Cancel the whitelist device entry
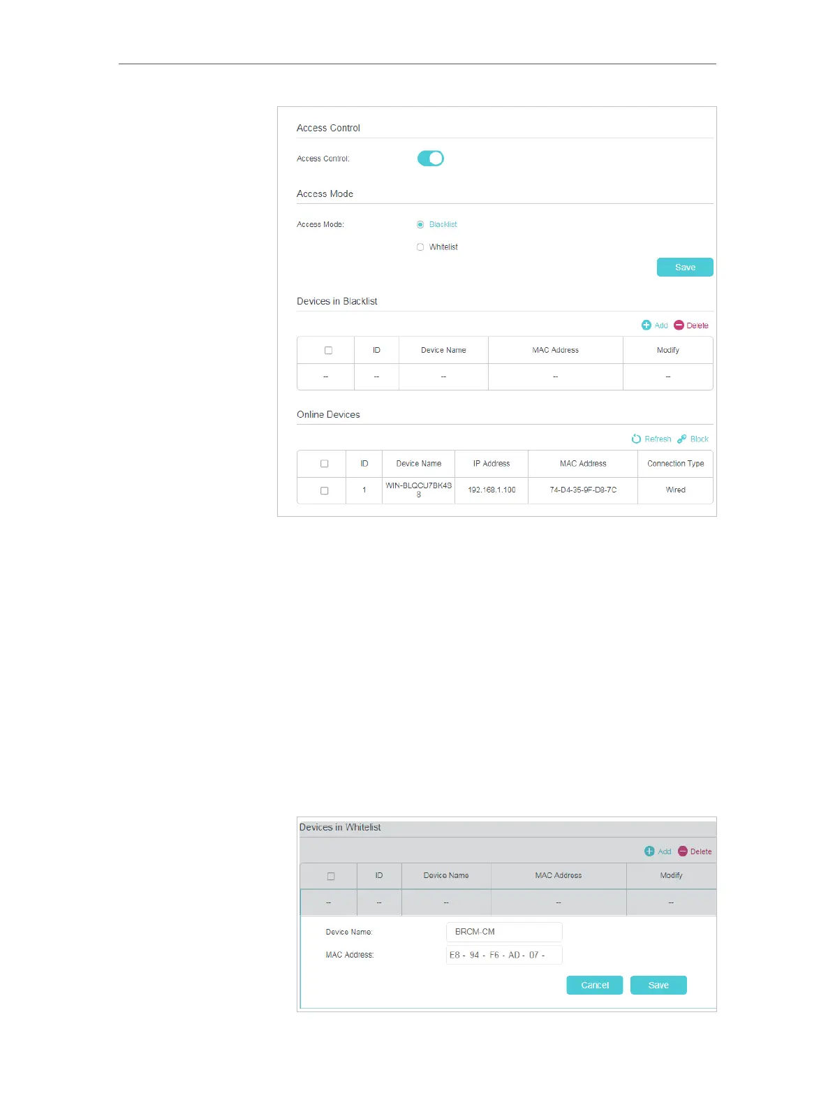835x1105 pixels. click(595, 985)
